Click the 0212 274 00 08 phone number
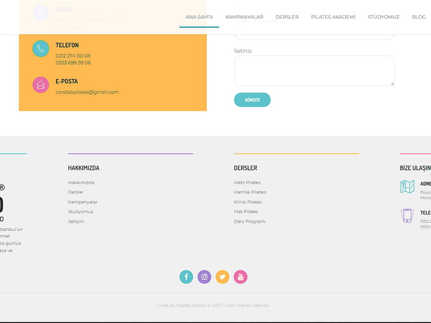This screenshot has height=323, width=431. tap(73, 56)
